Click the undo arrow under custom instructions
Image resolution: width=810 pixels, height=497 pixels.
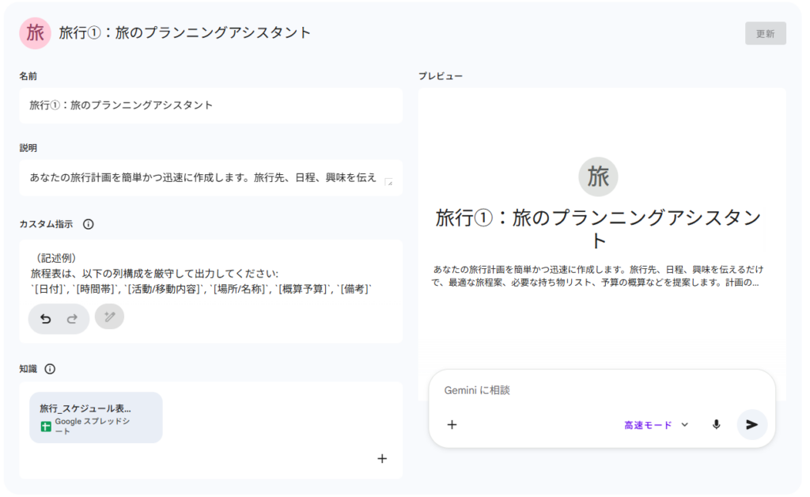point(46,319)
